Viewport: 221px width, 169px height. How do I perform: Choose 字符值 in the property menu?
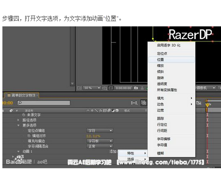point(171,145)
